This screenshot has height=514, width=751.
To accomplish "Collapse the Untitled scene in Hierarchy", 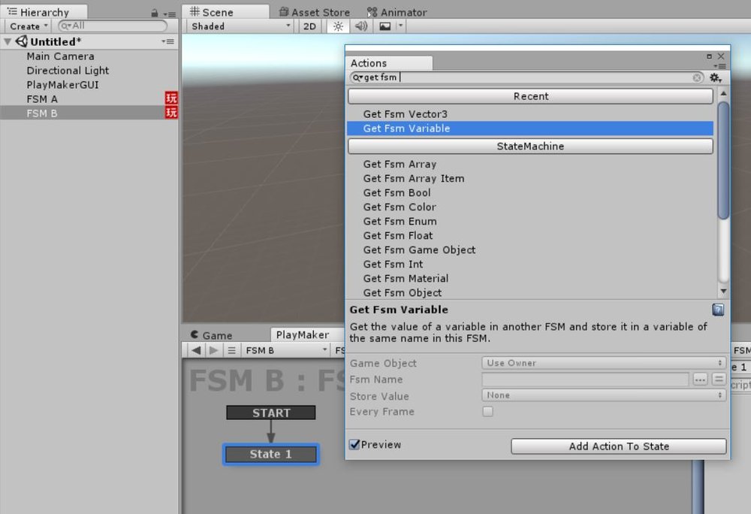I will (8, 41).
